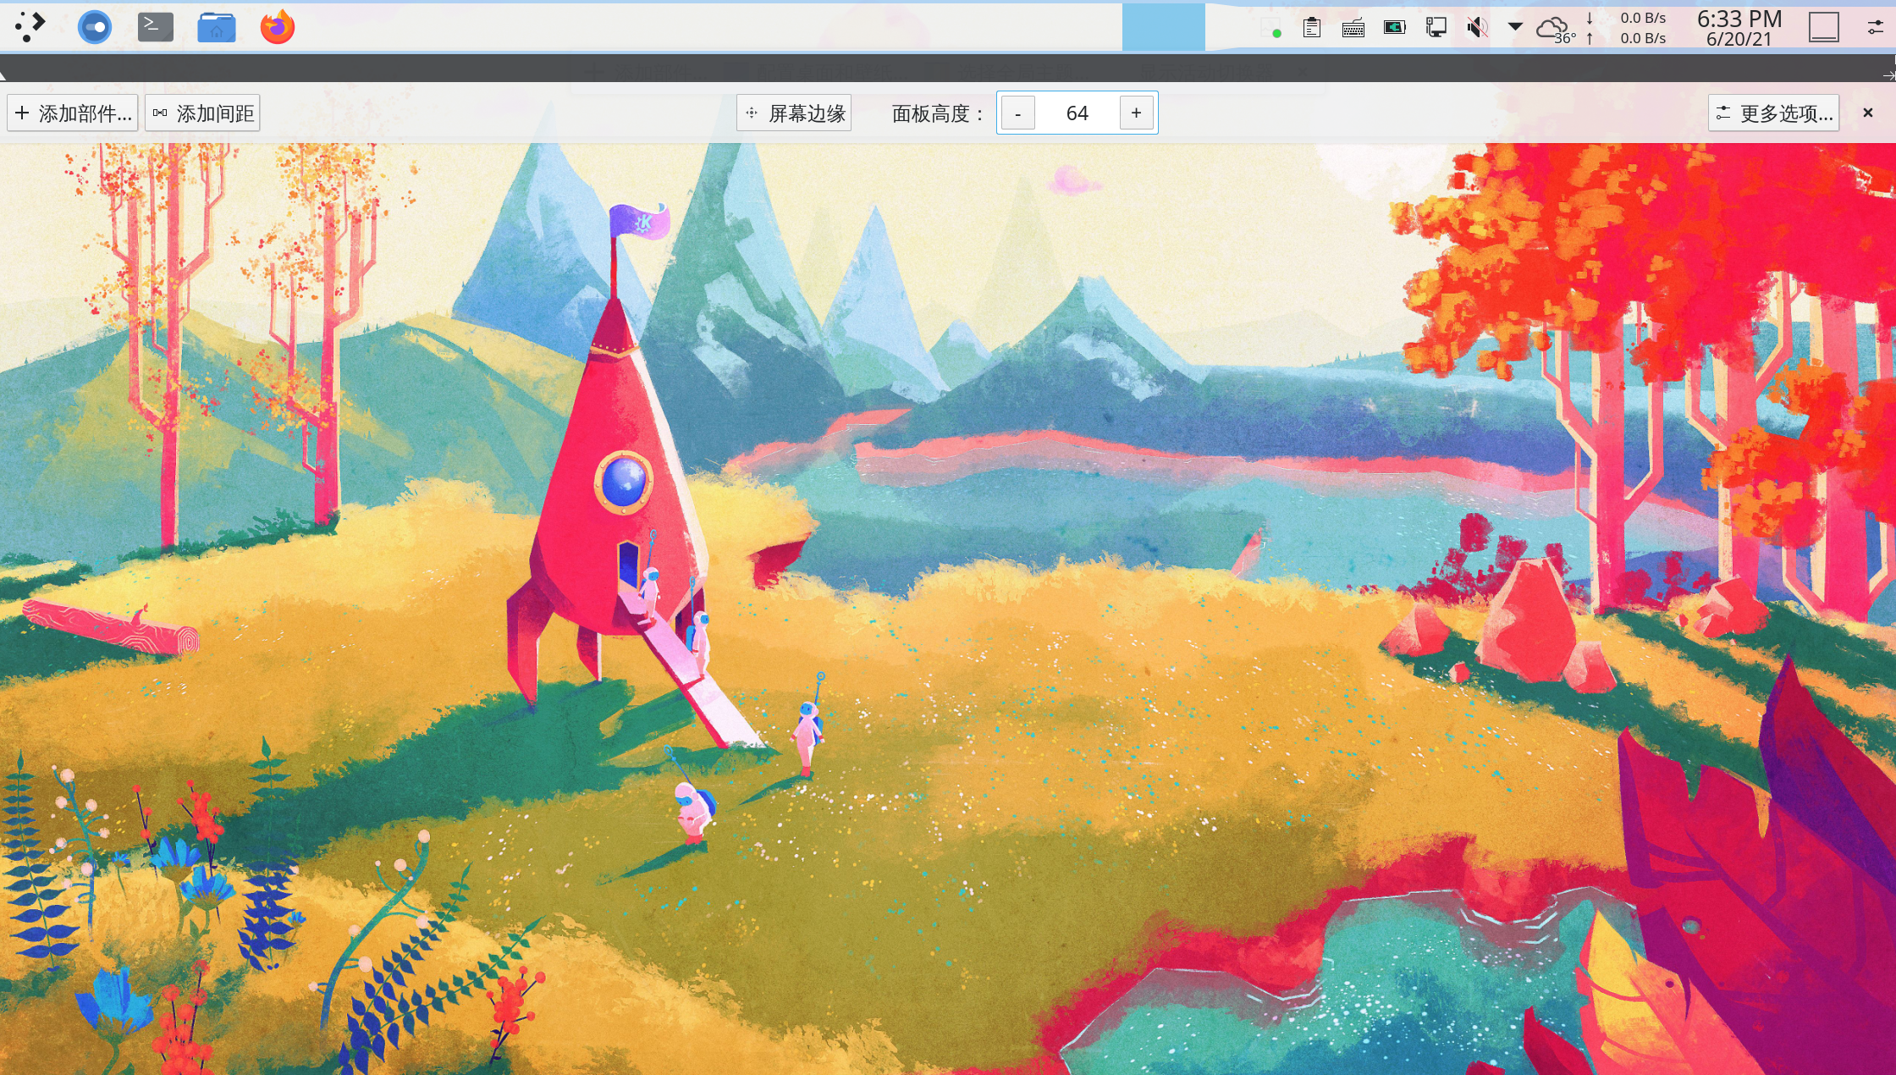1896x1075 pixels.
Task: Expand hidden system tray icons arrow
Action: [1515, 28]
